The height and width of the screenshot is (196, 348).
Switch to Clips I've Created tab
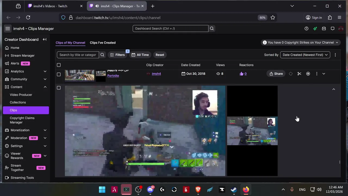[103, 43]
